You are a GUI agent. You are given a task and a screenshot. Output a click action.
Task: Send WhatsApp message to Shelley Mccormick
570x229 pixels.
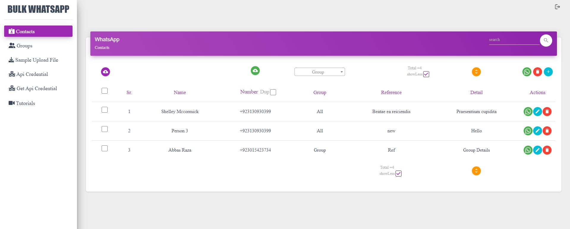point(528,112)
